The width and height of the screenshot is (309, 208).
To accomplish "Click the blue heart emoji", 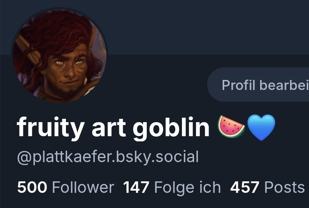I will click(x=261, y=127).
